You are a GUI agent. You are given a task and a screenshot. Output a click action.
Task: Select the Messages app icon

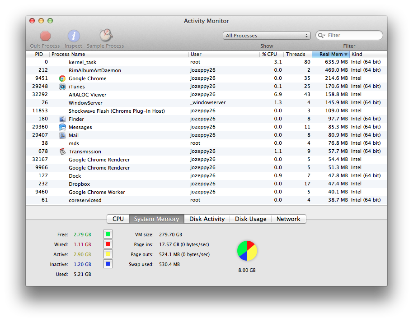click(x=62, y=127)
